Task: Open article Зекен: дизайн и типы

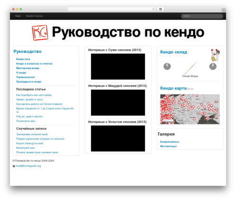Action: point(29,99)
